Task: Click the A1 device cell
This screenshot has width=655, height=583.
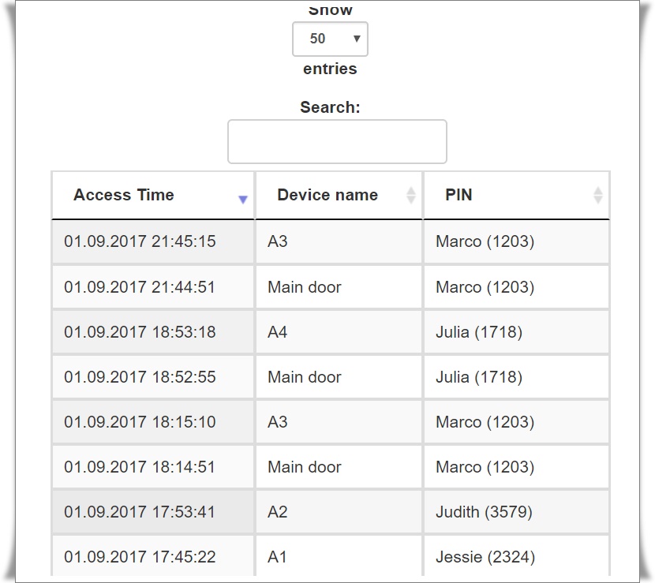Action: tap(278, 557)
